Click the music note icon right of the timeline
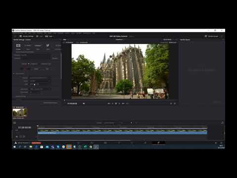 coord(222,123)
